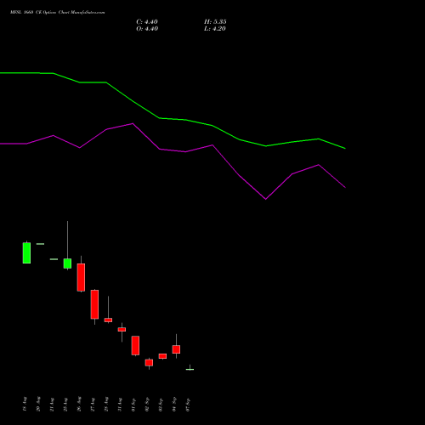Click the close value C: 4.40
The width and height of the screenshot is (425, 425).
pyautogui.click(x=147, y=22)
